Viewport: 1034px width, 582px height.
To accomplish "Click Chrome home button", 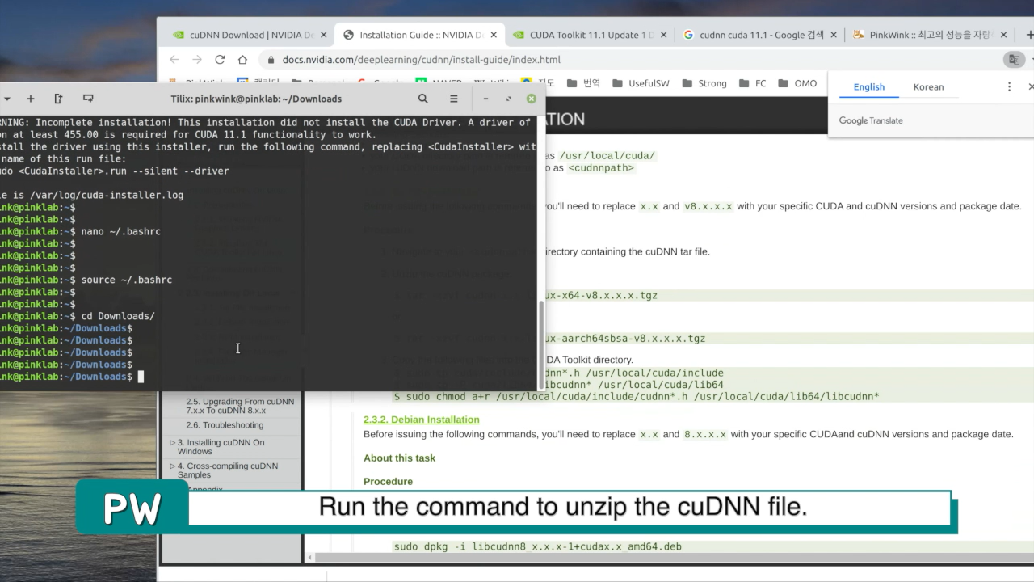I will (x=242, y=60).
